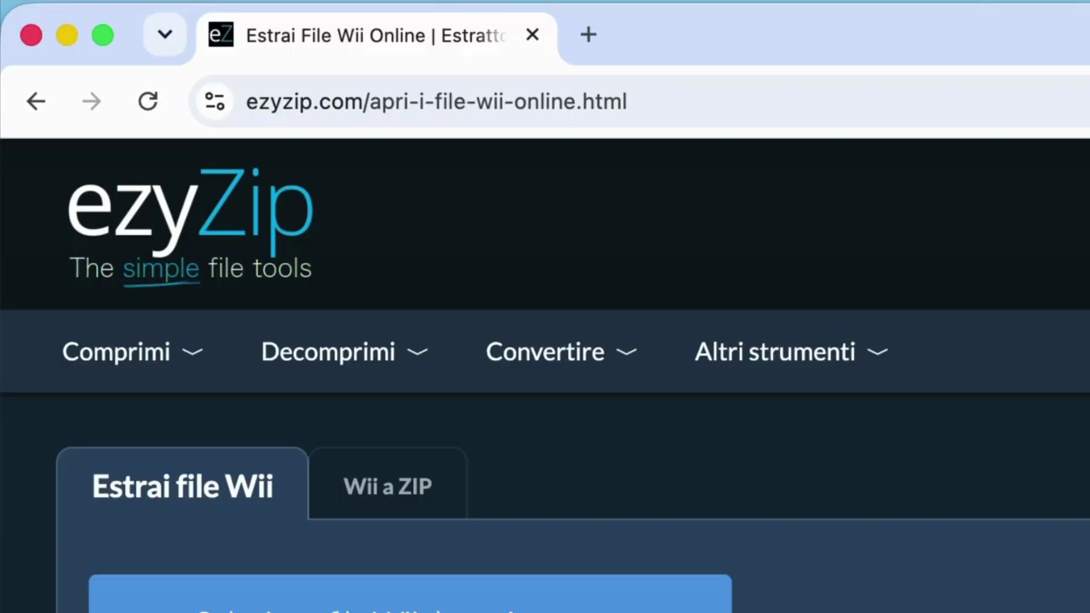The image size is (1090, 613).
Task: Close the Estrai File Wii Online tab
Action: tap(532, 35)
